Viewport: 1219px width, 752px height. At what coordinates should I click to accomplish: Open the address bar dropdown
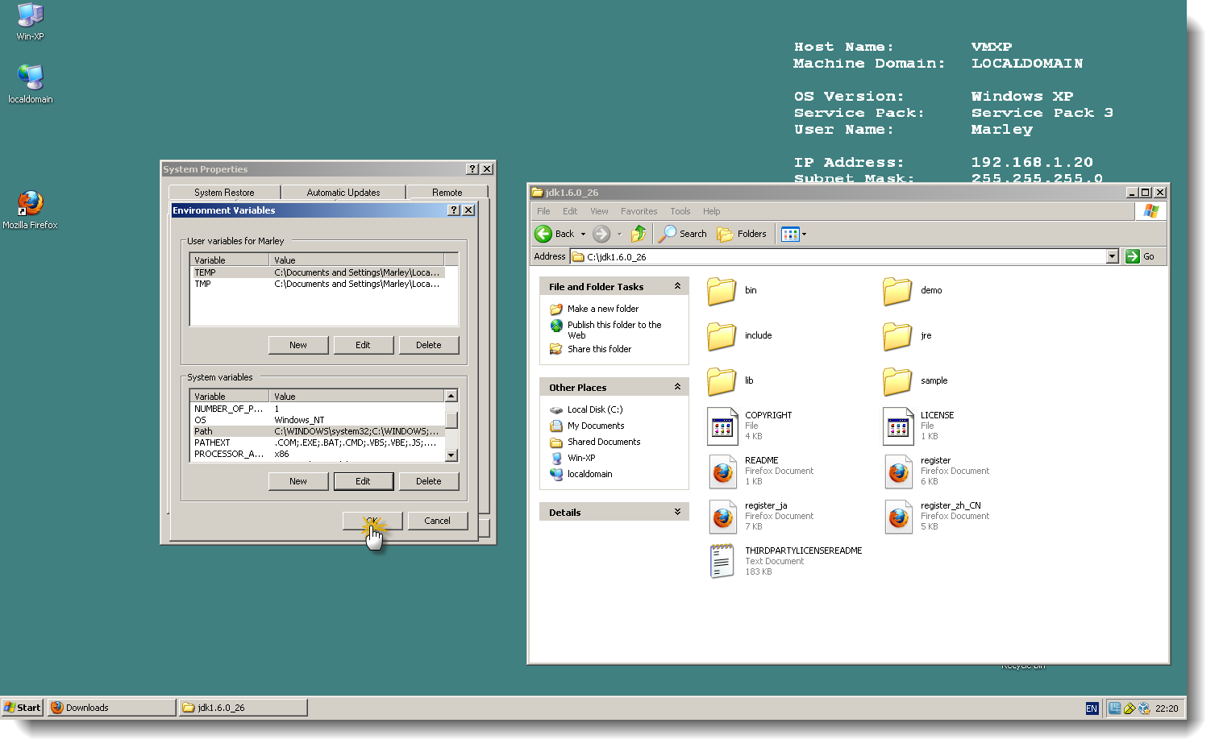[x=1113, y=256]
